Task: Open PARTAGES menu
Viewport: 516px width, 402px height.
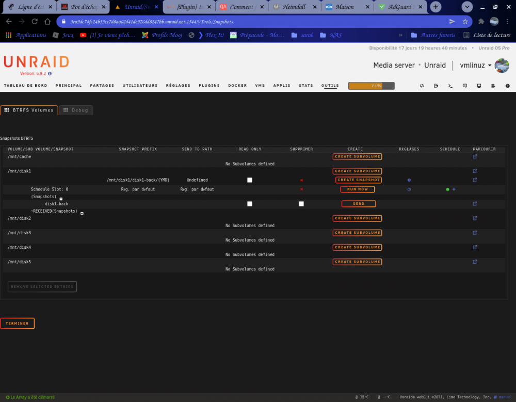Action: tap(102, 86)
